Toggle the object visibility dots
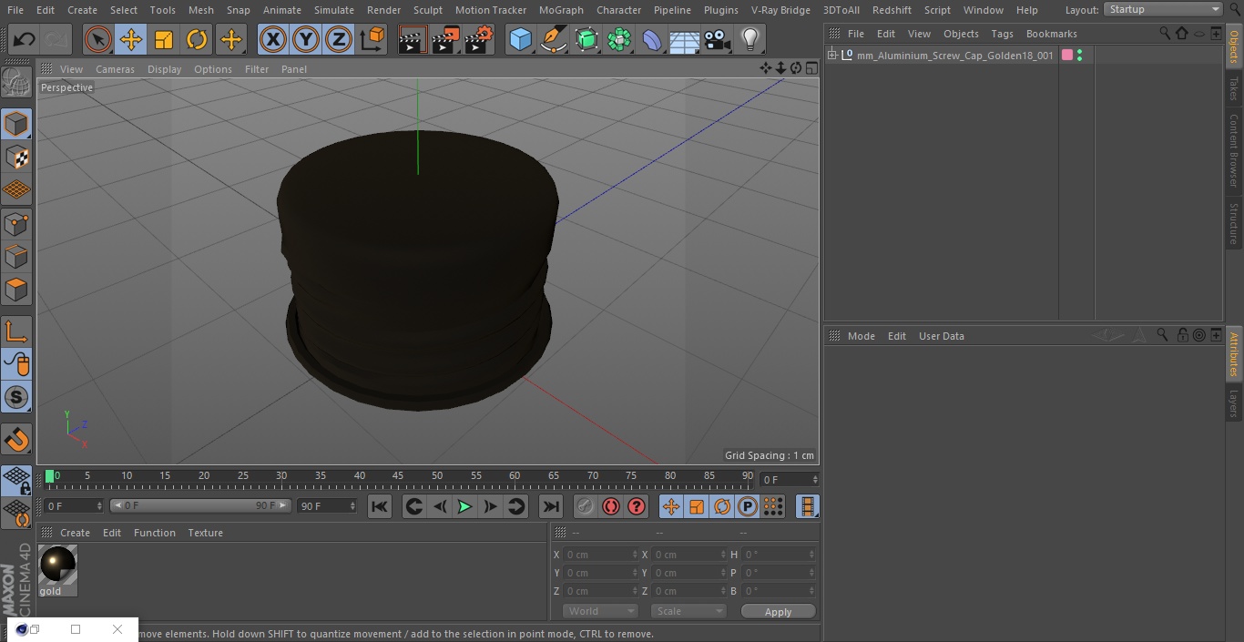The height and width of the screenshot is (642, 1244). [1079, 56]
